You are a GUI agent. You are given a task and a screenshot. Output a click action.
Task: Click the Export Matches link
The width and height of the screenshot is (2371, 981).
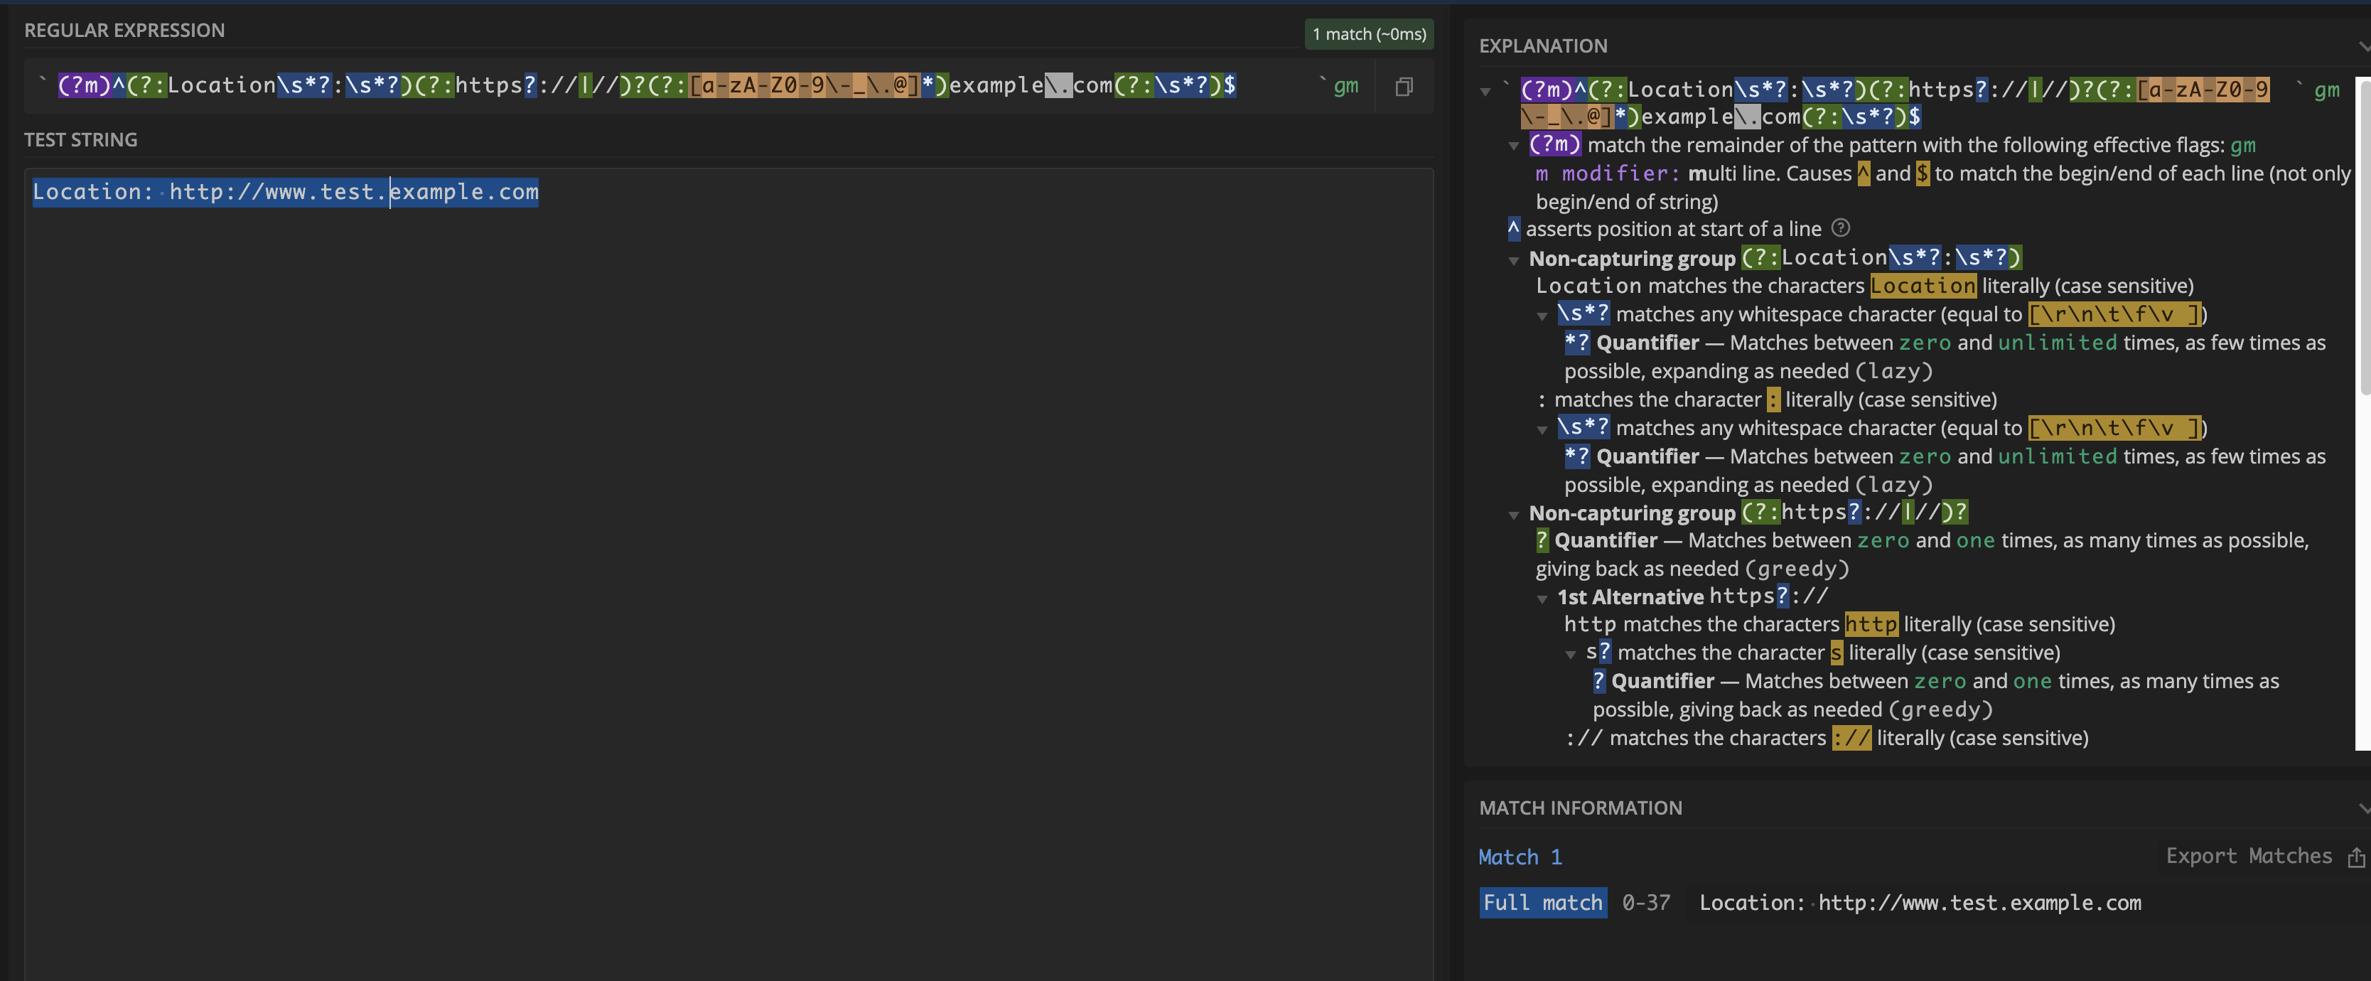(x=2247, y=856)
